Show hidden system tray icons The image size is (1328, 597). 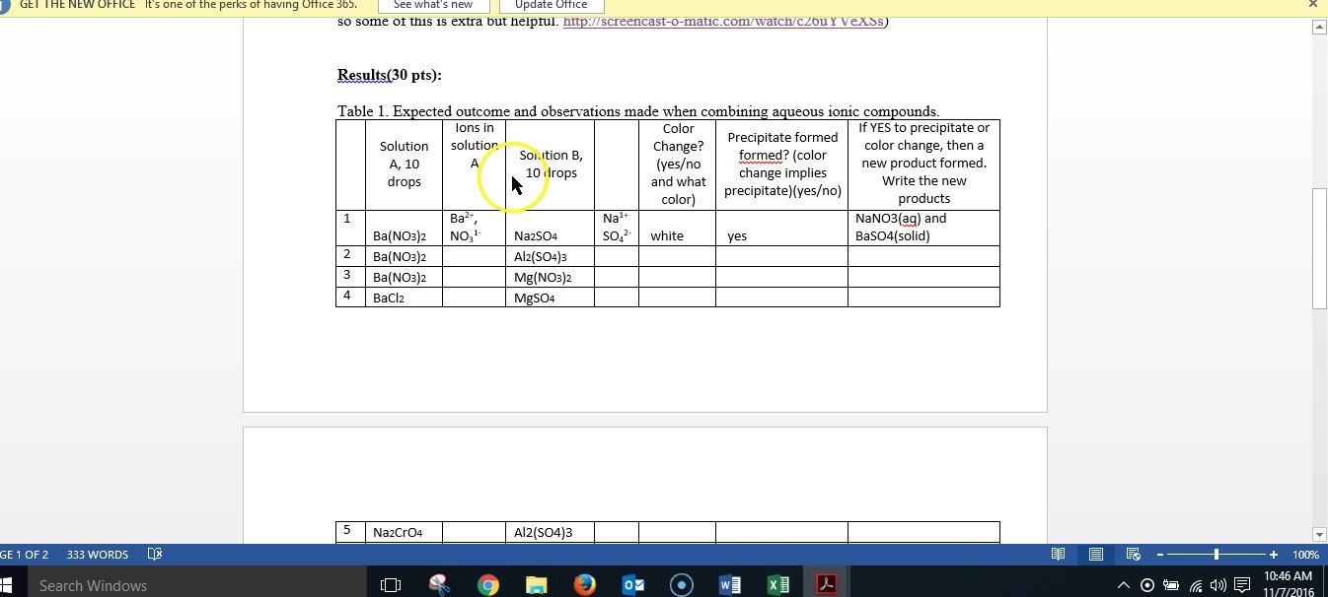point(1123,585)
